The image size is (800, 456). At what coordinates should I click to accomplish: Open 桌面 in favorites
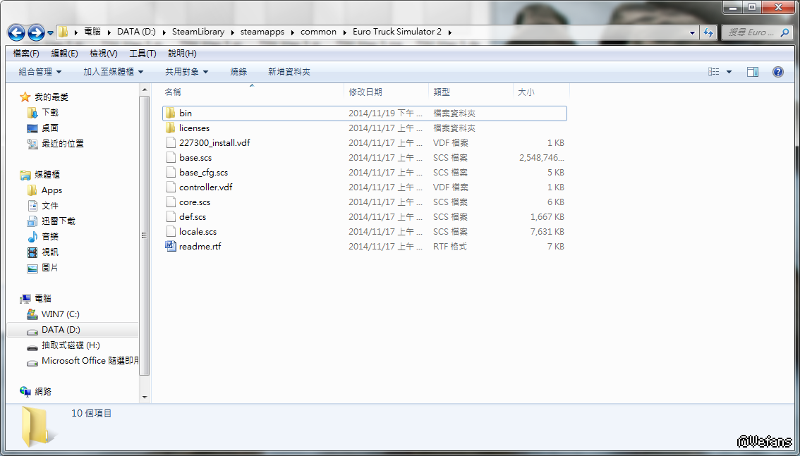point(50,128)
